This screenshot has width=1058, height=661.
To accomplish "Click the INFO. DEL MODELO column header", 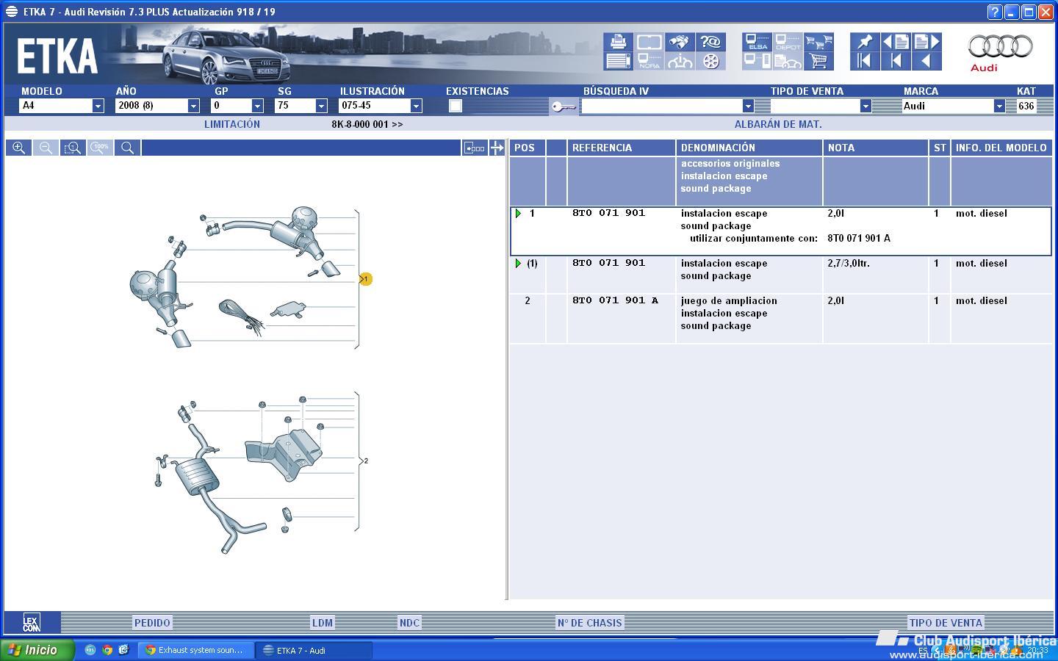I will tap(1001, 148).
